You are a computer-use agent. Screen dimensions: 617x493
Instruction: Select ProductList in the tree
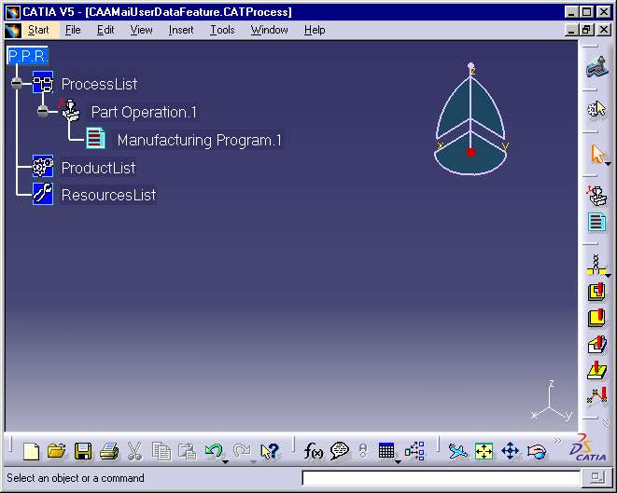coord(98,168)
